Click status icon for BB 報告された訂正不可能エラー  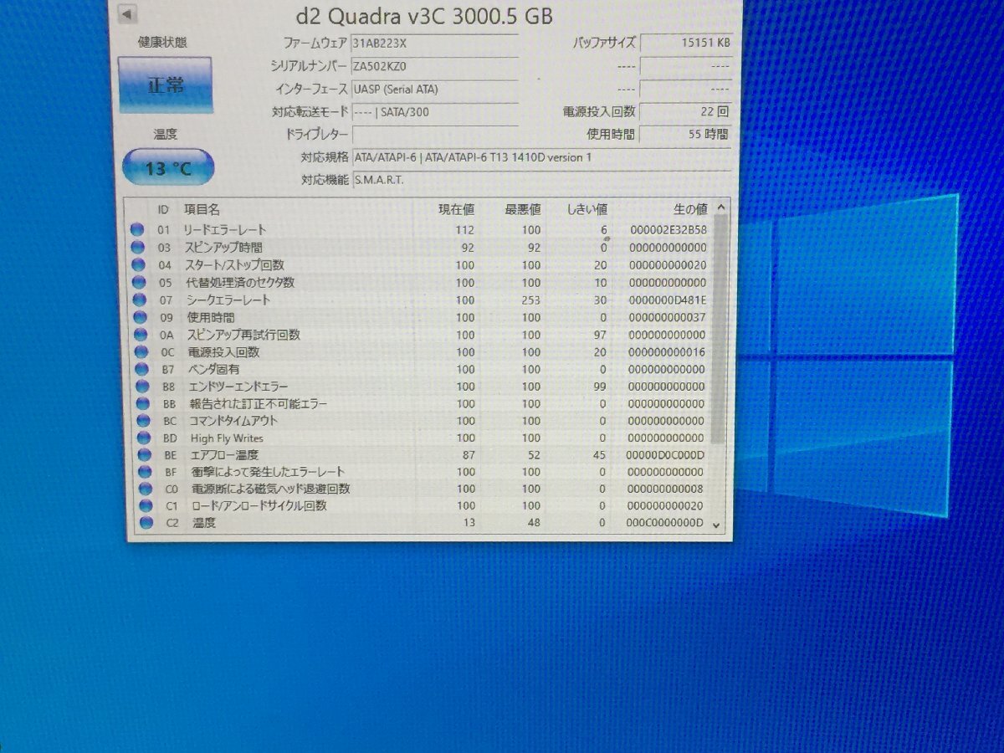click(141, 404)
